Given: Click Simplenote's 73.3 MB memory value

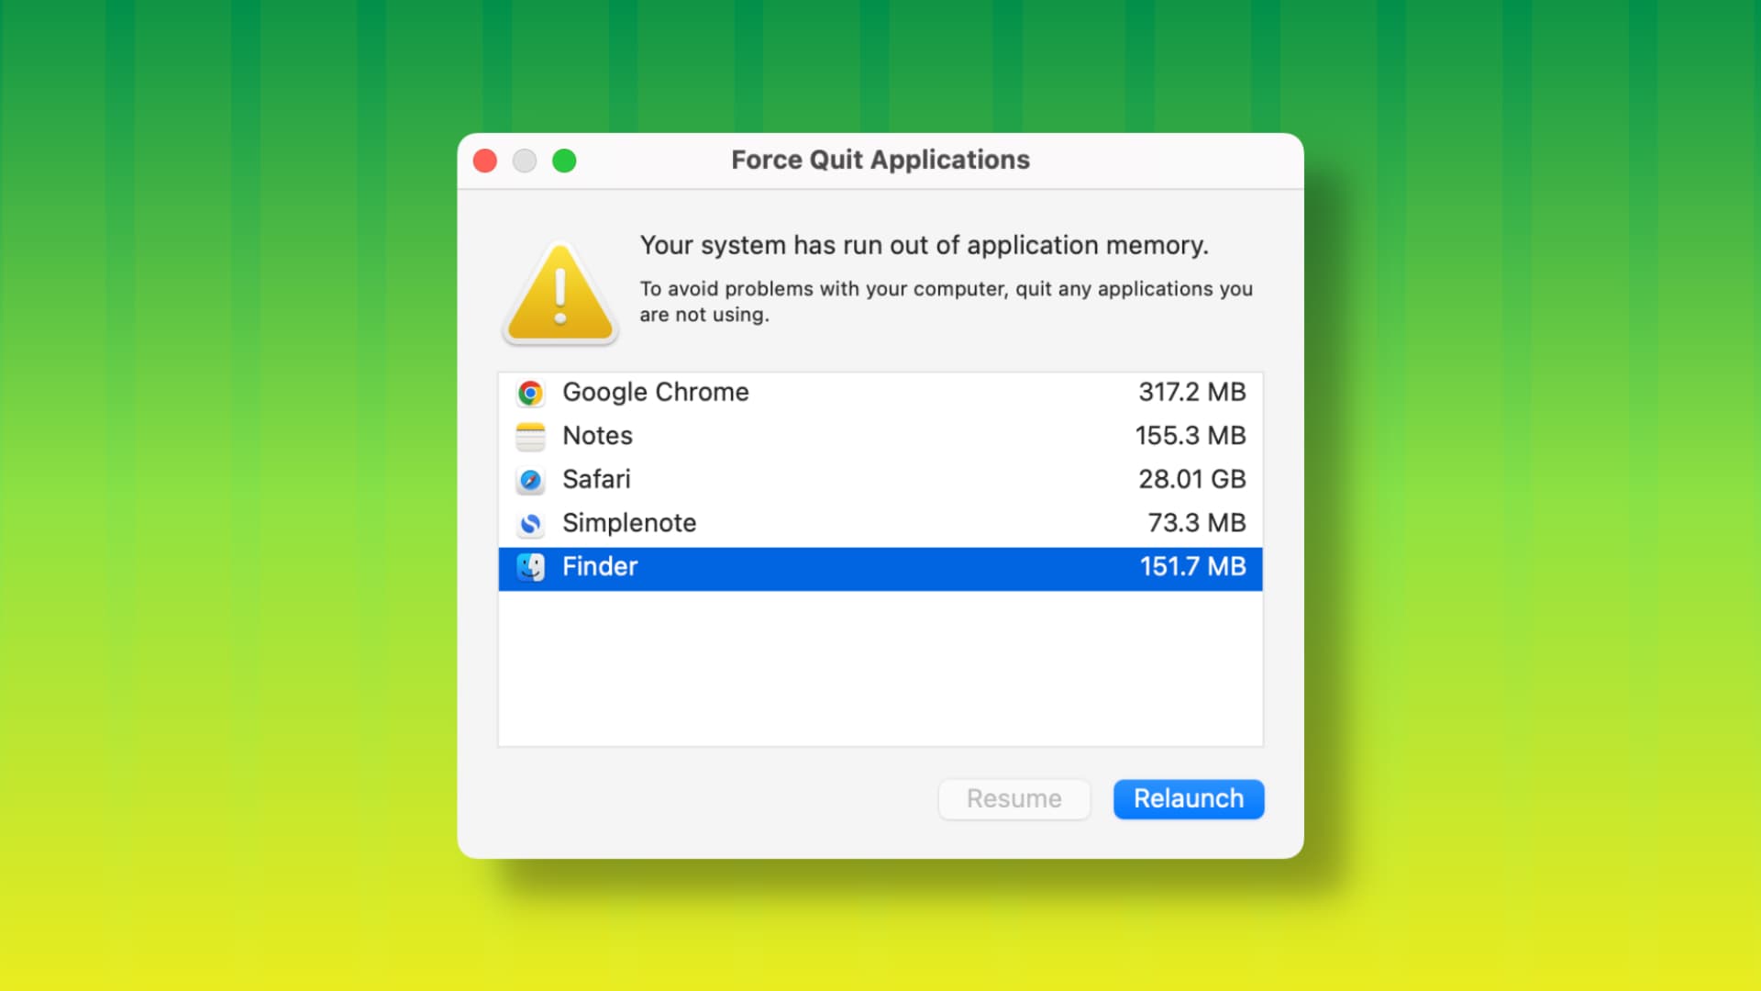Looking at the screenshot, I should (1197, 523).
